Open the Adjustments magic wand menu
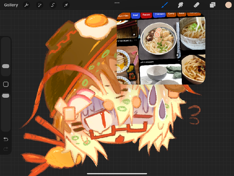The image size is (234, 176). click(x=39, y=5)
